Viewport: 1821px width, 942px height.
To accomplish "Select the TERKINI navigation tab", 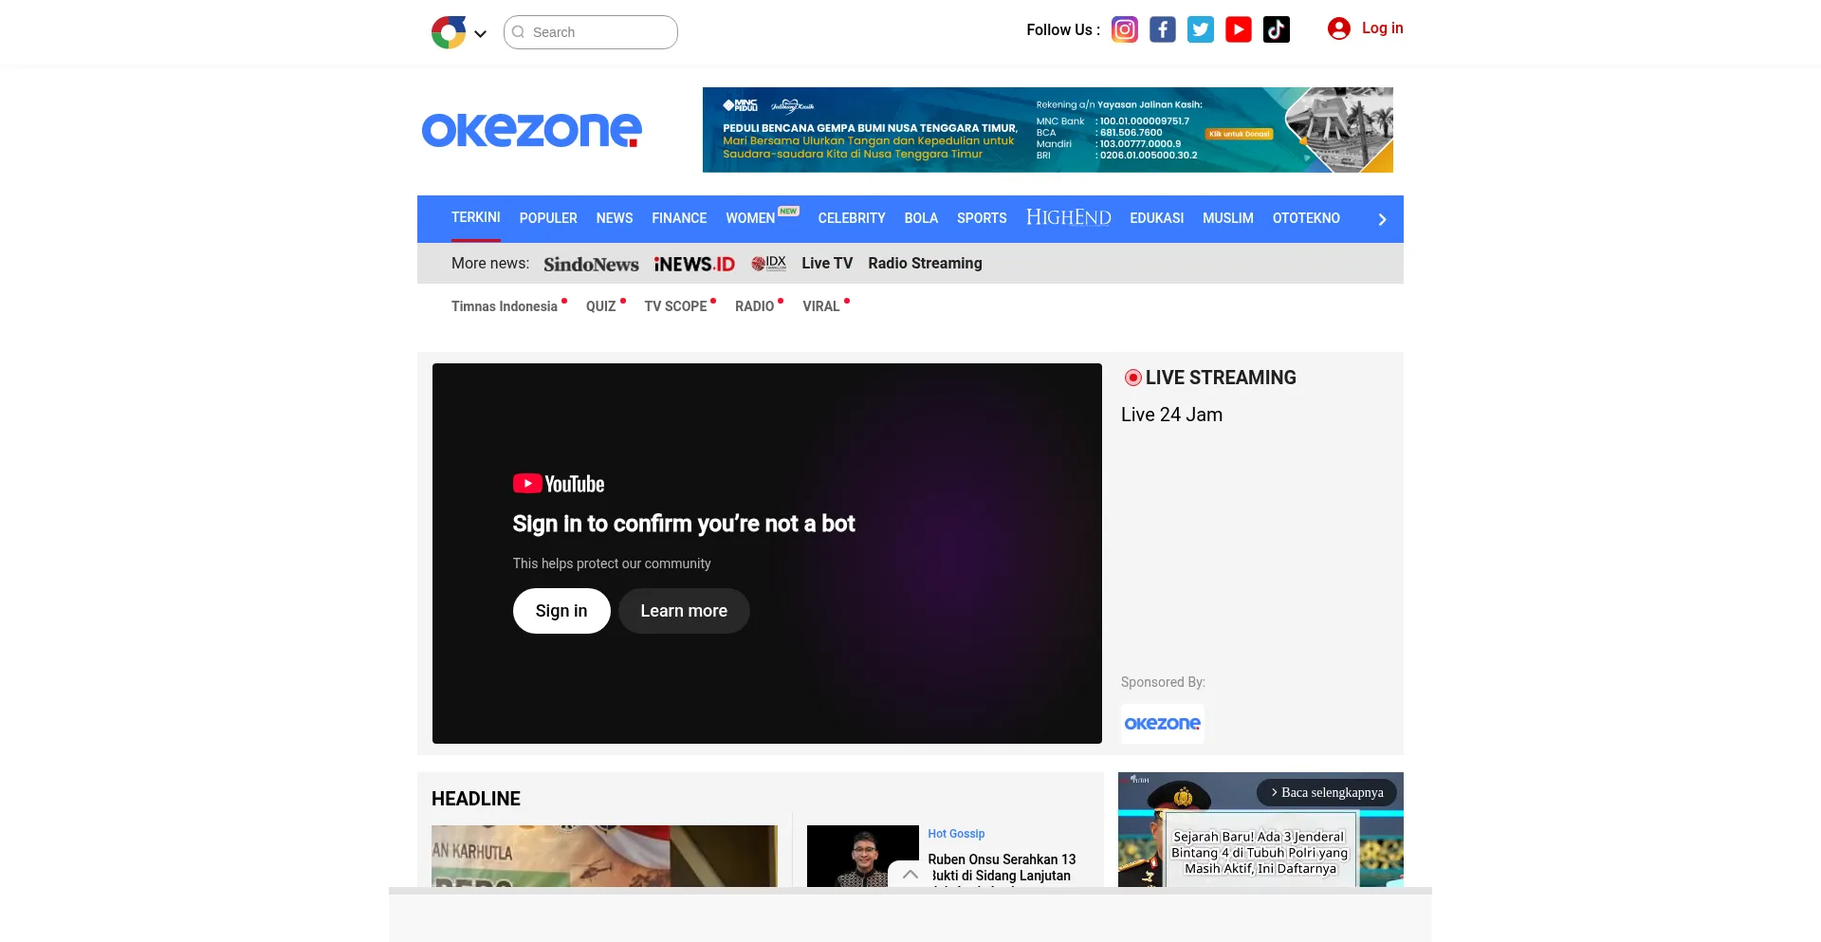I will [476, 217].
